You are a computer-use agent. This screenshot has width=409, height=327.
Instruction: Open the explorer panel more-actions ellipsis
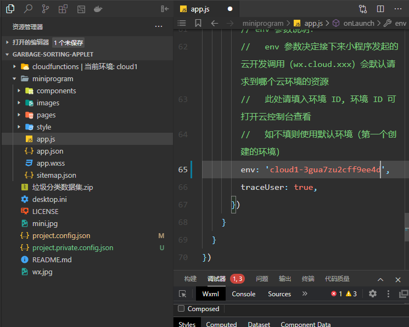pyautogui.click(x=159, y=26)
